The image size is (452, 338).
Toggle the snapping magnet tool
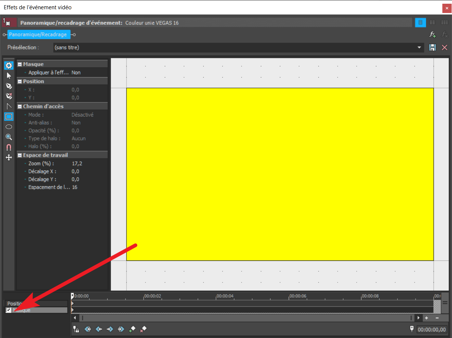click(9, 147)
